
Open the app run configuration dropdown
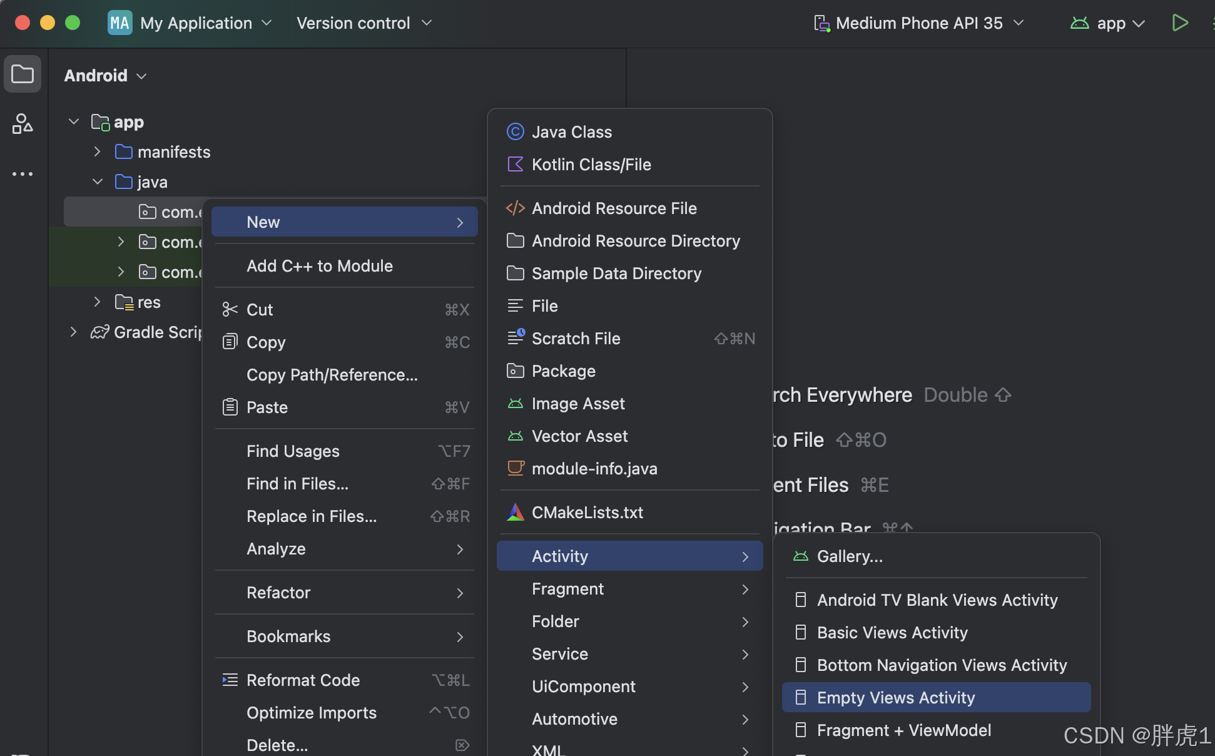pyautogui.click(x=1111, y=23)
